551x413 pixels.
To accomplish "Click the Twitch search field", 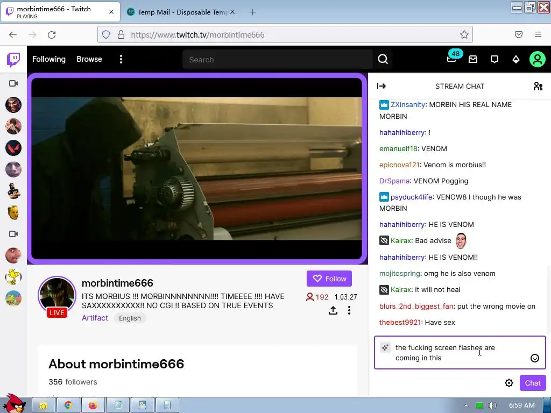I will tap(278, 59).
